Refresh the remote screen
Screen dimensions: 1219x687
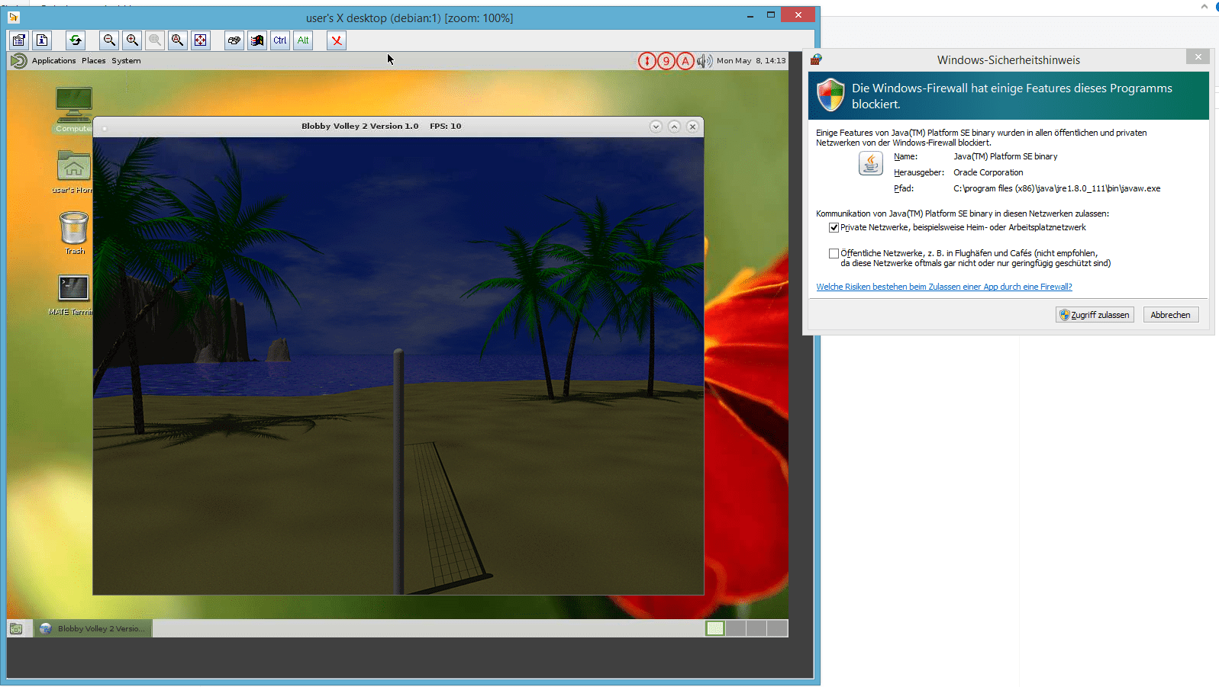point(75,40)
